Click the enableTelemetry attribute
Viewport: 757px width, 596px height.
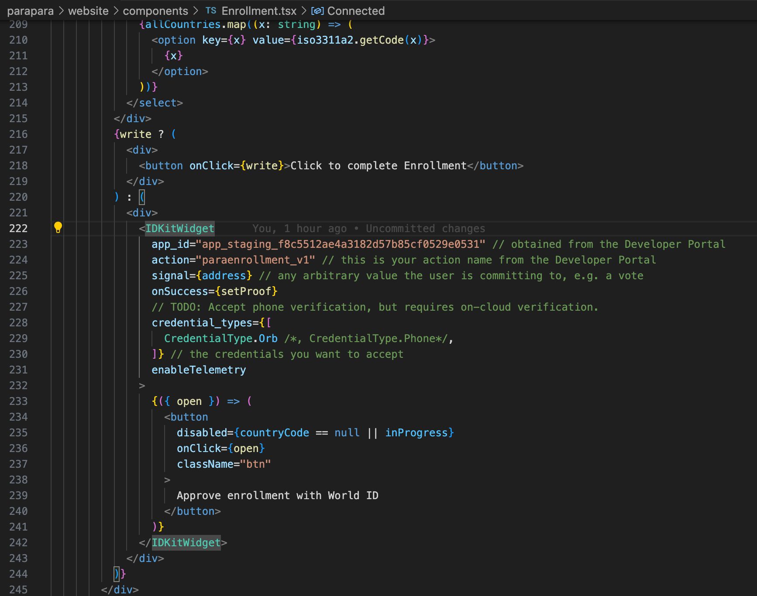pyautogui.click(x=199, y=370)
